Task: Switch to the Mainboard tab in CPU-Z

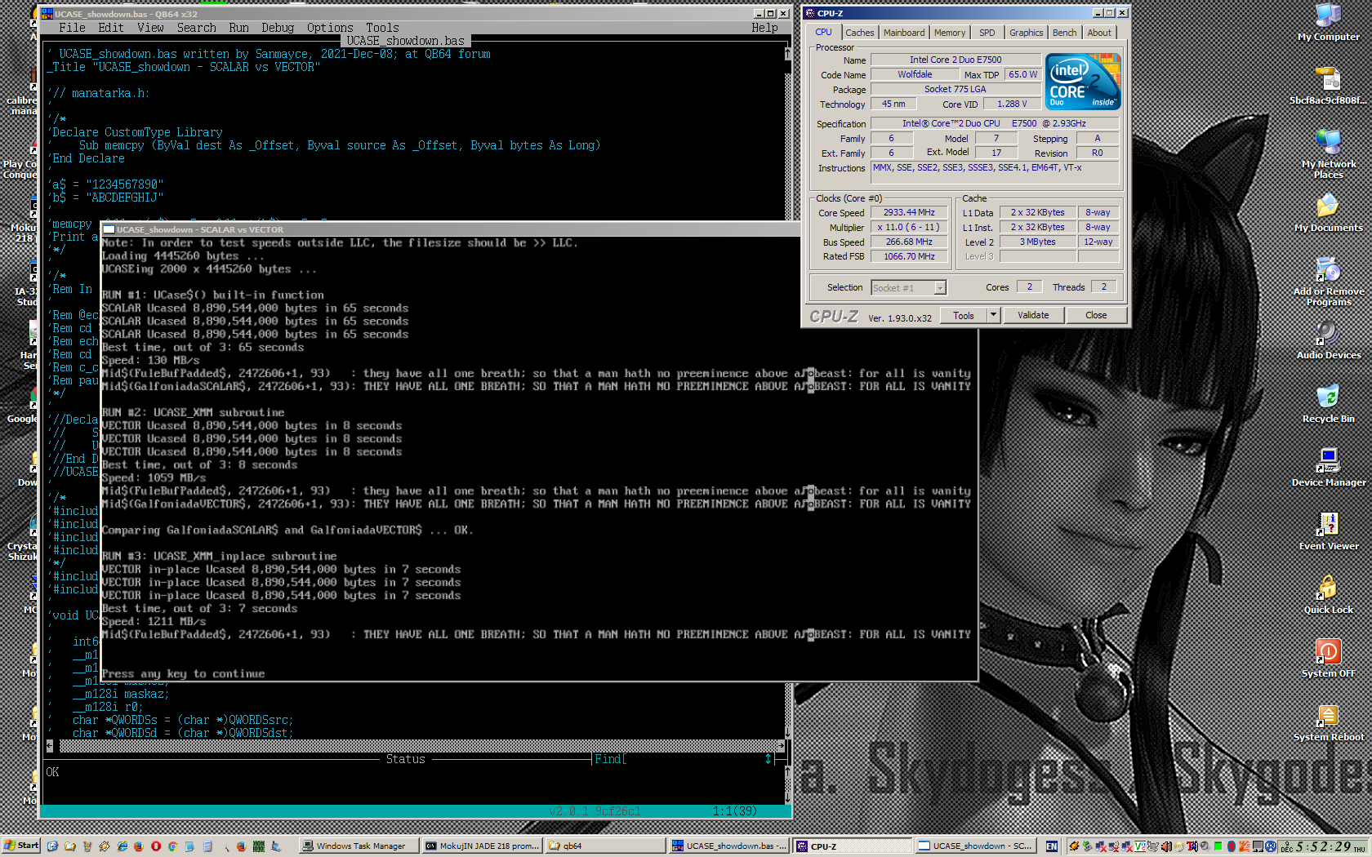Action: [x=904, y=33]
